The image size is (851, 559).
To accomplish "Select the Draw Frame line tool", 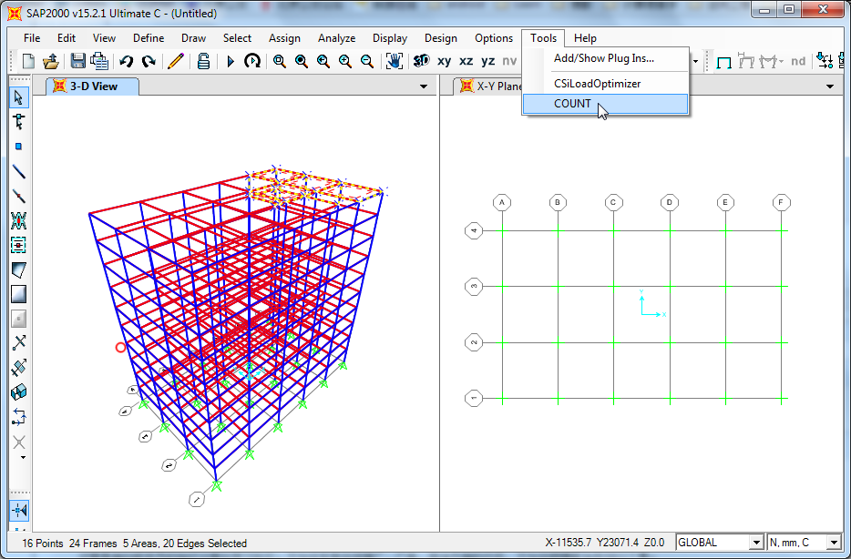I will point(18,171).
